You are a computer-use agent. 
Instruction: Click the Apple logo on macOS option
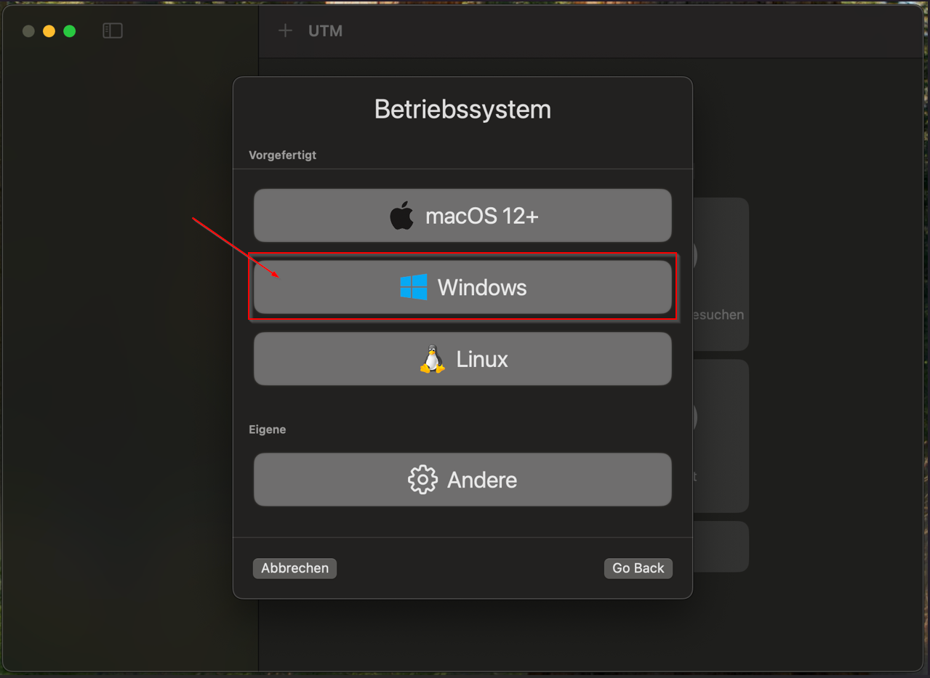point(401,216)
